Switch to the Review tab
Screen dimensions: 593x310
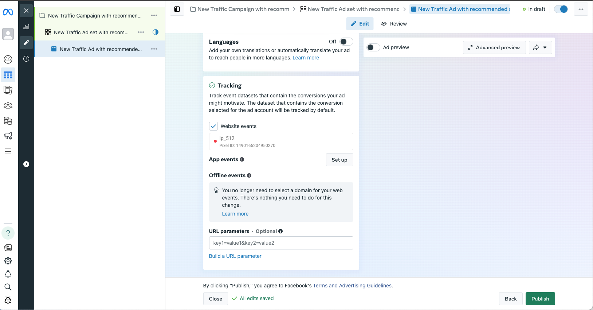394,24
